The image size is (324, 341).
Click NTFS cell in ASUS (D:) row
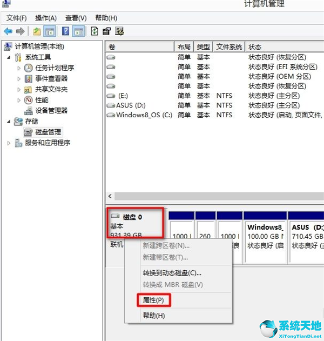224,105
